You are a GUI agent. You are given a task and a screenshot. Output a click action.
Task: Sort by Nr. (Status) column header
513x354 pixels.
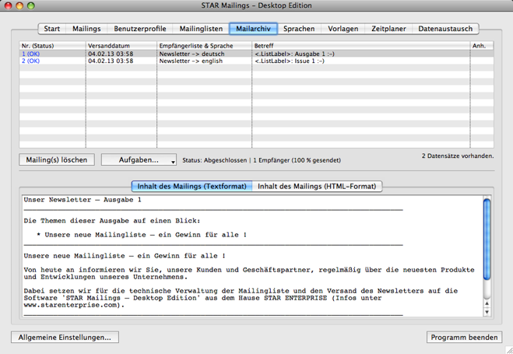(52, 46)
